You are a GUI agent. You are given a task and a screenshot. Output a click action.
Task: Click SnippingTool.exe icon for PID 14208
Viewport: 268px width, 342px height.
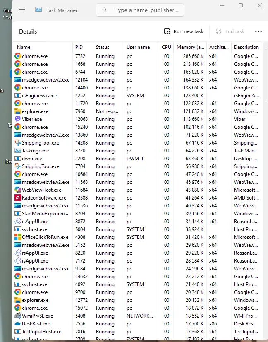pos(18,142)
